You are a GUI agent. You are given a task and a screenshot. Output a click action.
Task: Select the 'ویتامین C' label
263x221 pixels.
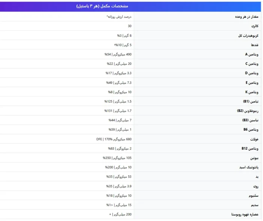(252, 64)
